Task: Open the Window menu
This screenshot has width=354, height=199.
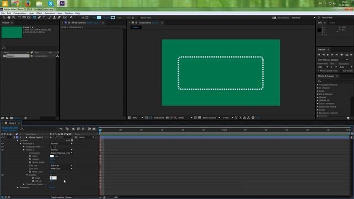Action: coord(69,13)
